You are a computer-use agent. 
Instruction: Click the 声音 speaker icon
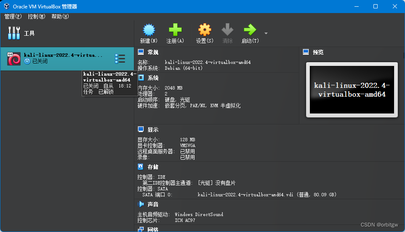(141, 204)
